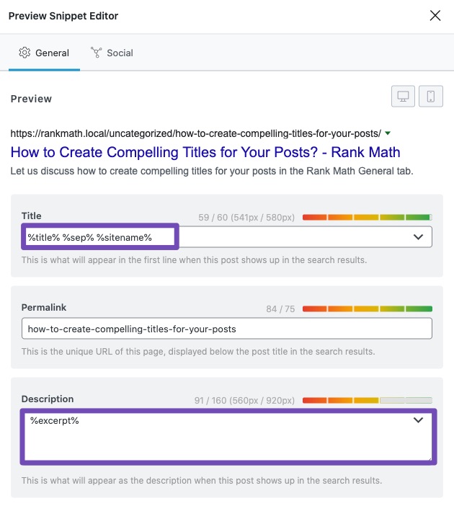
Task: Click the Description textarea resize handle
Action: [x=429, y=458]
